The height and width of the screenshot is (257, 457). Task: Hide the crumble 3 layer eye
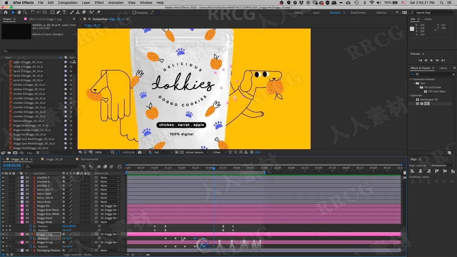3,177
